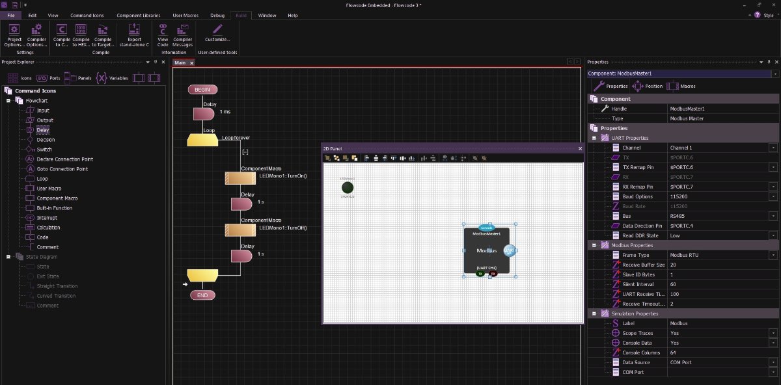Show Variables in Project Explorer
Viewport: 781px width, 385px height.
pos(112,77)
